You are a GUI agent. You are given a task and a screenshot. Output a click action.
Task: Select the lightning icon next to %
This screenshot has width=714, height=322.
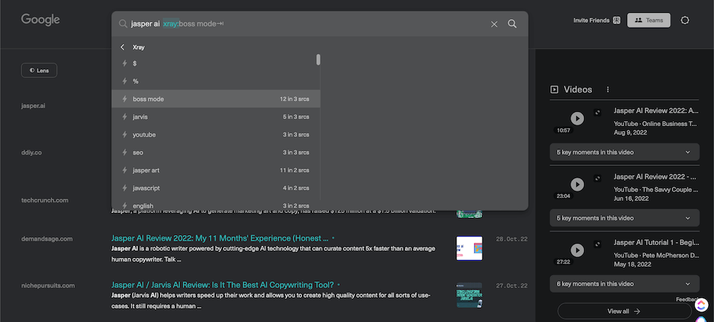pyautogui.click(x=124, y=81)
